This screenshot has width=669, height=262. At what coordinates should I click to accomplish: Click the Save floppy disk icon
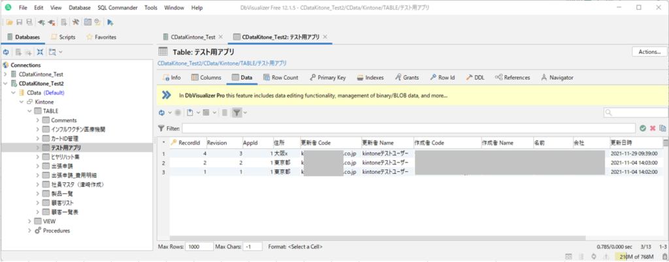[x=20, y=22]
